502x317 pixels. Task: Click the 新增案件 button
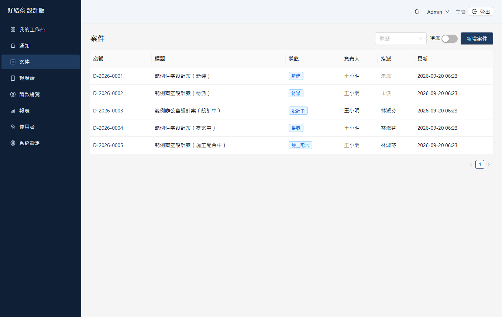tap(477, 38)
